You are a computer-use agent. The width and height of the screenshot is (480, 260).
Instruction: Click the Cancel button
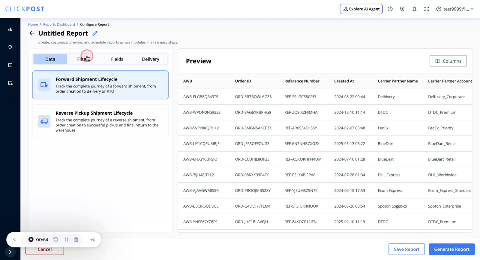45,250
